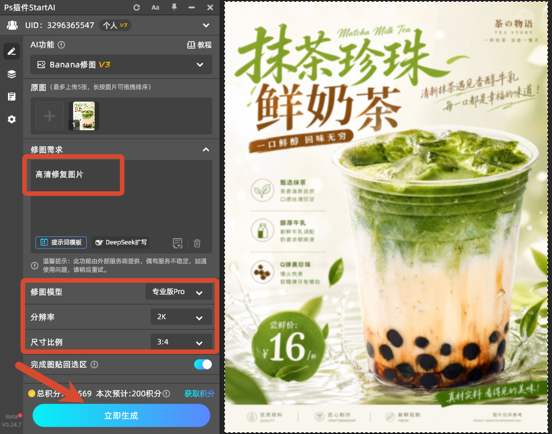The height and width of the screenshot is (434, 552).
Task: Click the 教程 book icon
Action: pyautogui.click(x=191, y=45)
